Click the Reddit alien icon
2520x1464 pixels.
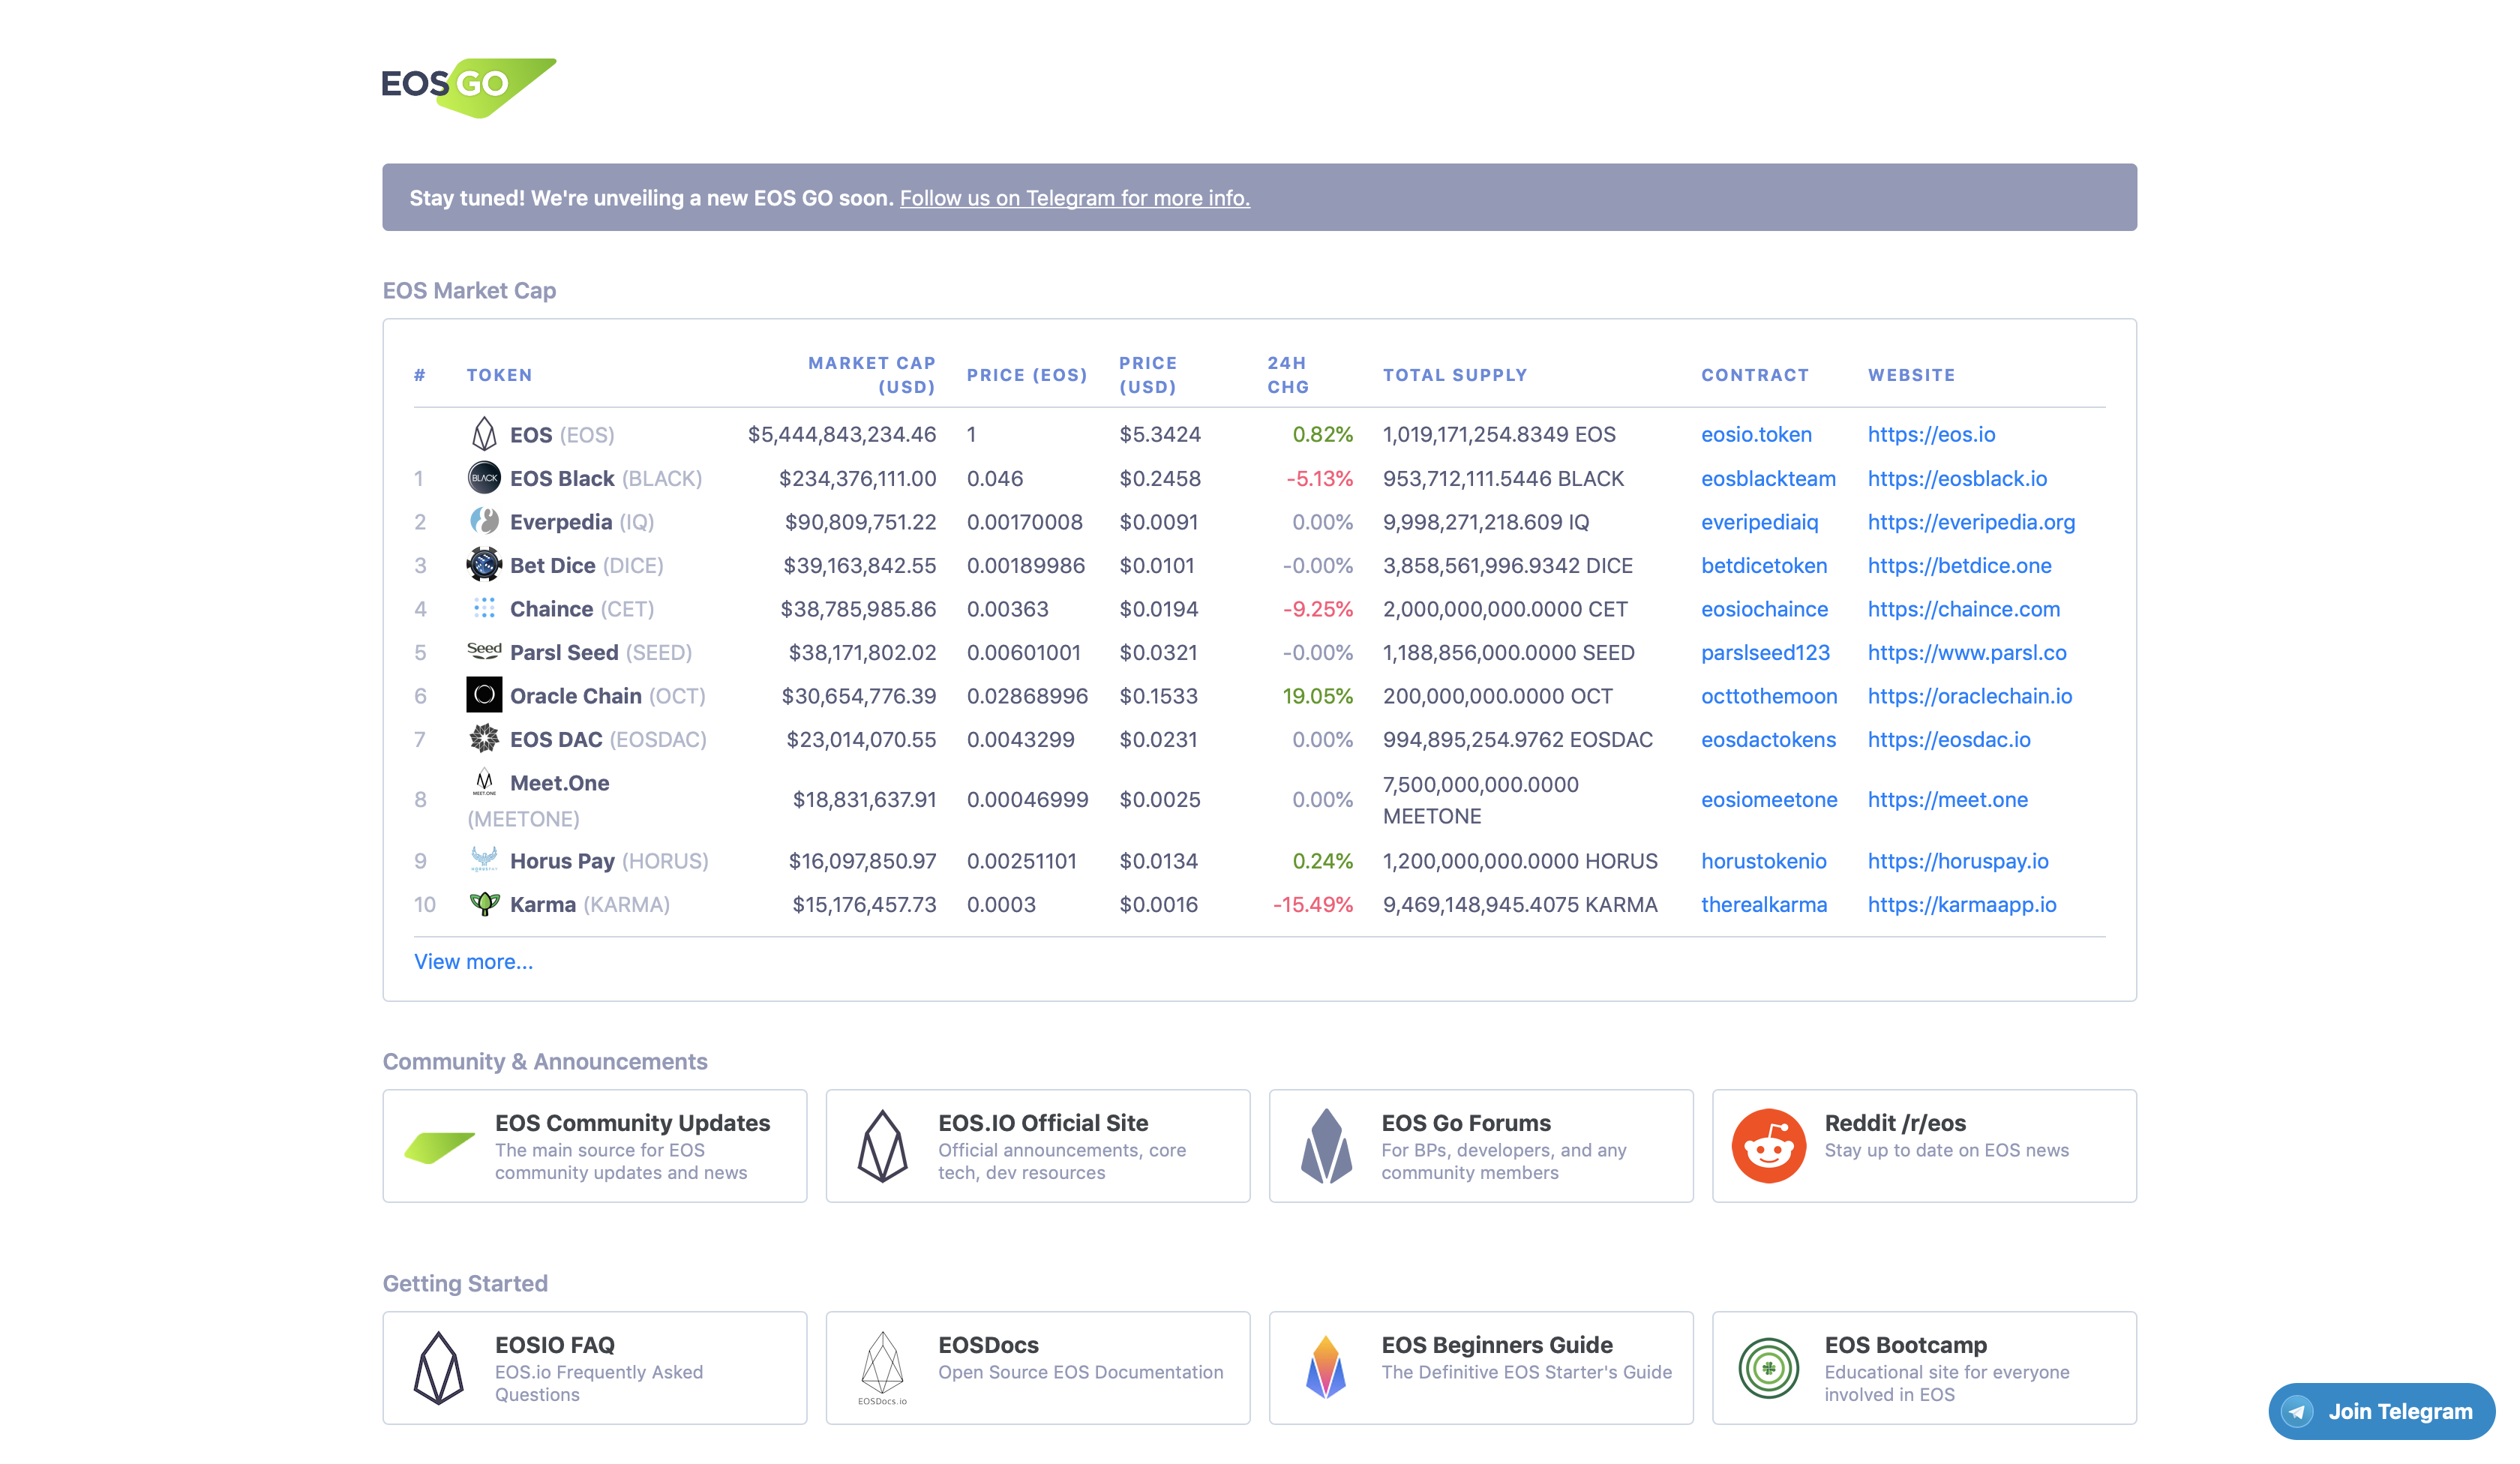click(1769, 1146)
